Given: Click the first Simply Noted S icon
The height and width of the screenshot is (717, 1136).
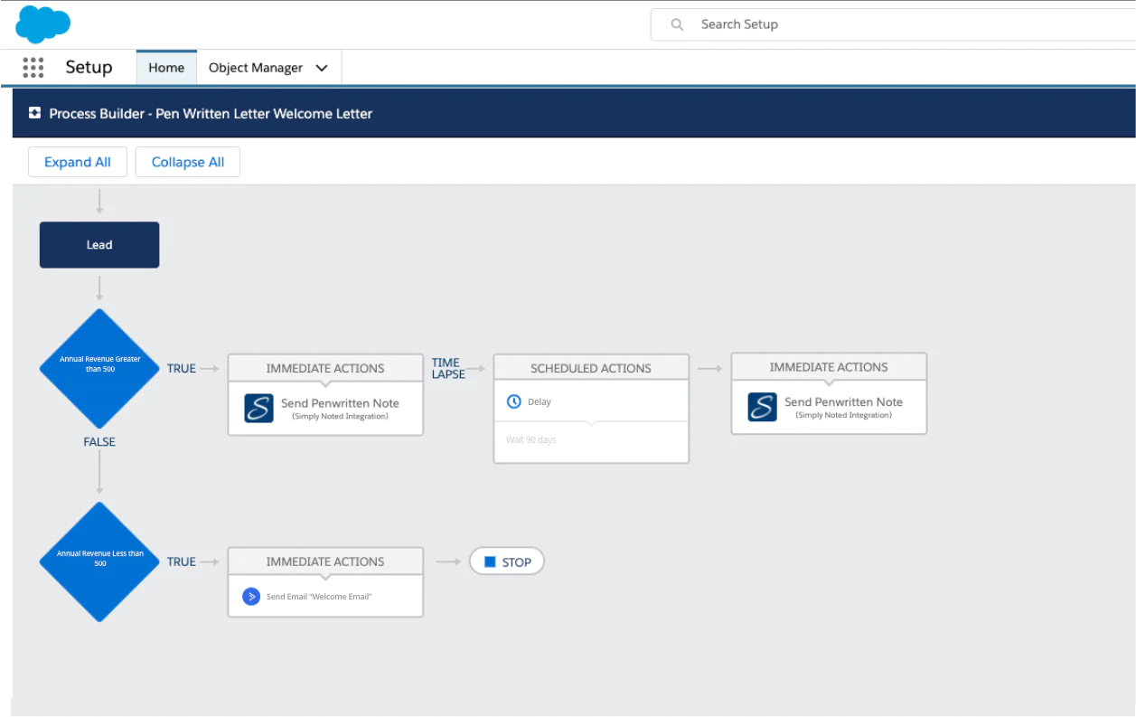Looking at the screenshot, I should click(x=258, y=408).
